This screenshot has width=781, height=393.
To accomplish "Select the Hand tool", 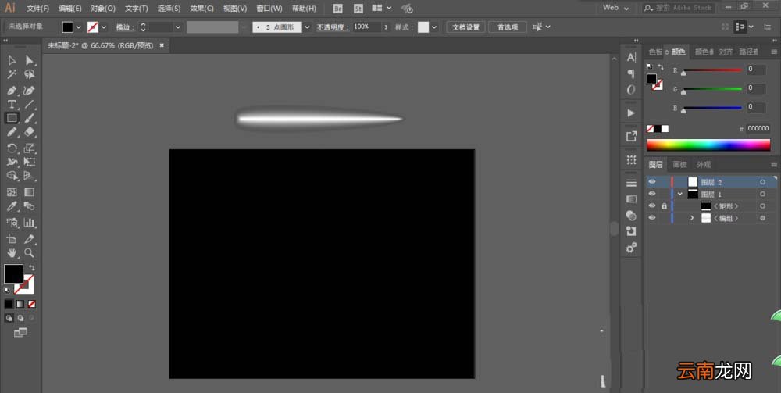I will point(12,253).
